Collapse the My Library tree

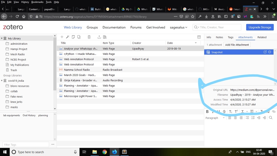[2, 39]
